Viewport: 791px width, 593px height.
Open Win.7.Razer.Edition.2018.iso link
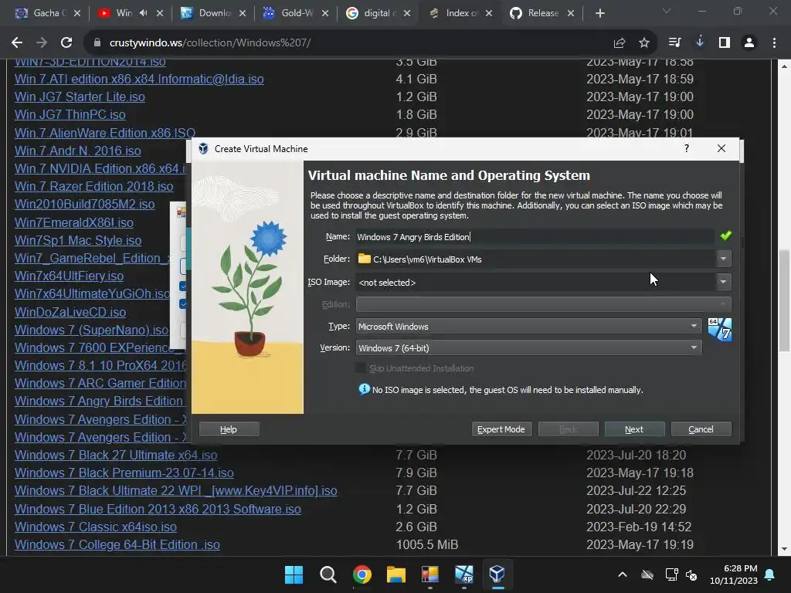click(93, 187)
